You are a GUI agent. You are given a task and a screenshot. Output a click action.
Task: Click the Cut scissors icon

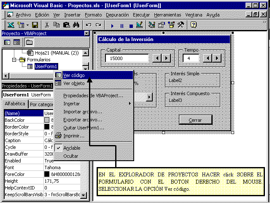click(x=47, y=25)
